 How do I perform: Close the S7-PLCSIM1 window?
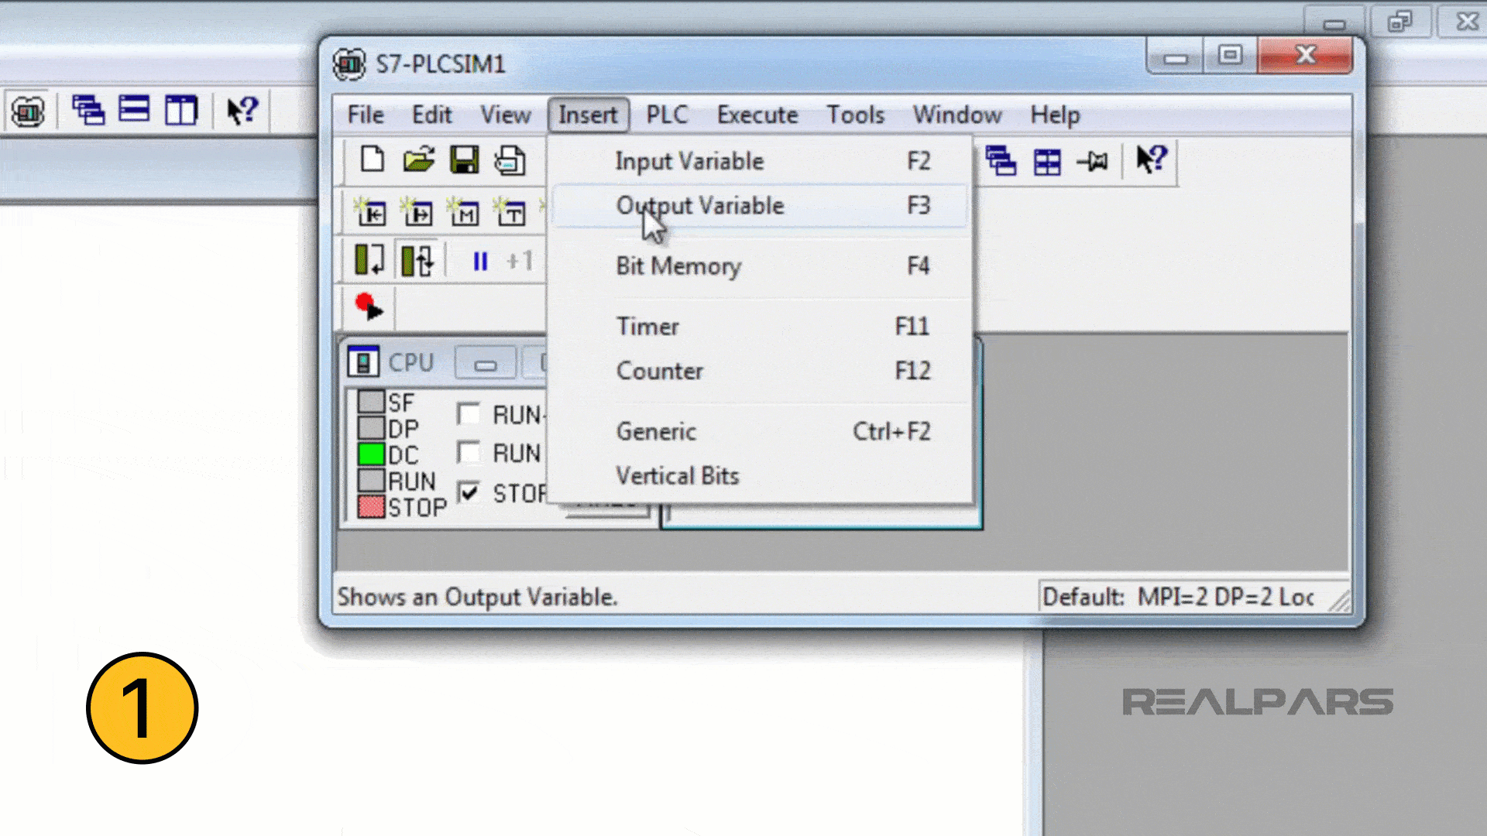1306,56
